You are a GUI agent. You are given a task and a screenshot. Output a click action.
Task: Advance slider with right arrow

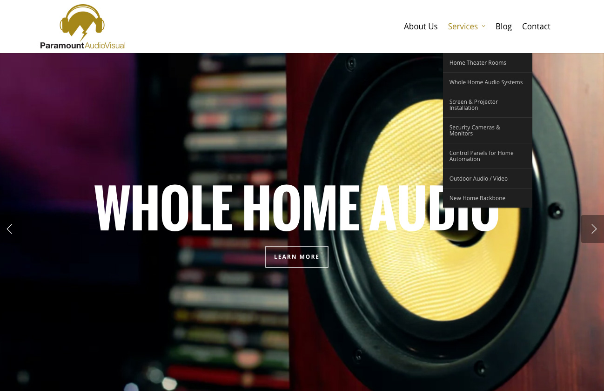(593, 229)
